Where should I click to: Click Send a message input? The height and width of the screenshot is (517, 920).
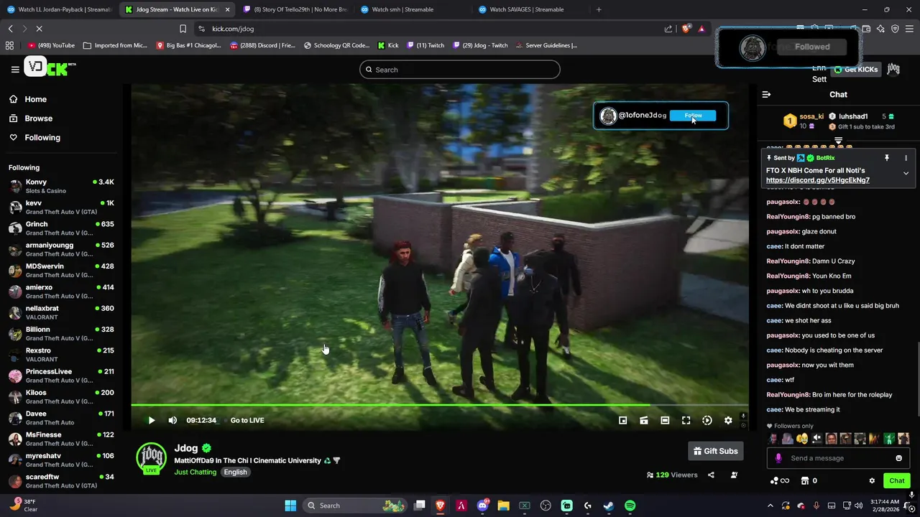pyautogui.click(x=837, y=458)
